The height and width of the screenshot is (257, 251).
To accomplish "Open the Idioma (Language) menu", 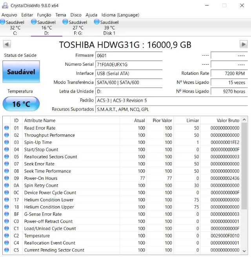I will [120, 15].
